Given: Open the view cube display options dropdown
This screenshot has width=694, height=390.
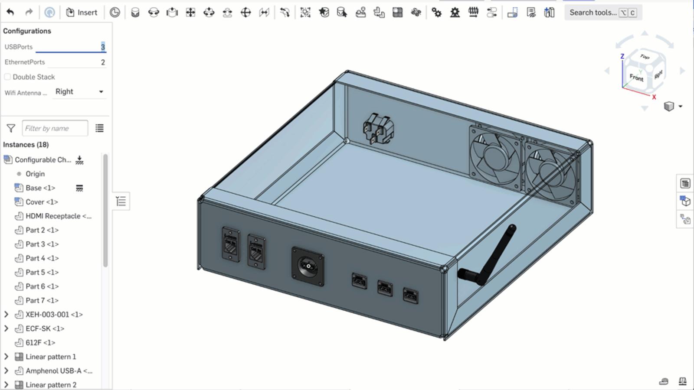Looking at the screenshot, I should (x=680, y=106).
